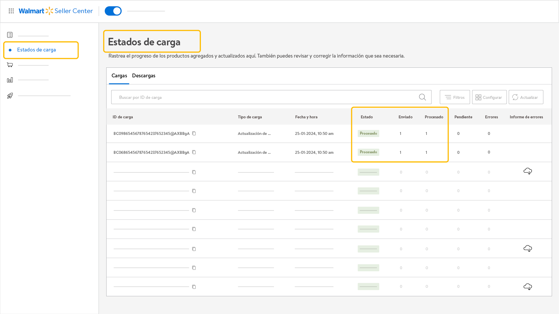The height and width of the screenshot is (314, 559).
Task: Open the rocket sidebar icon
Action: pyautogui.click(x=10, y=96)
